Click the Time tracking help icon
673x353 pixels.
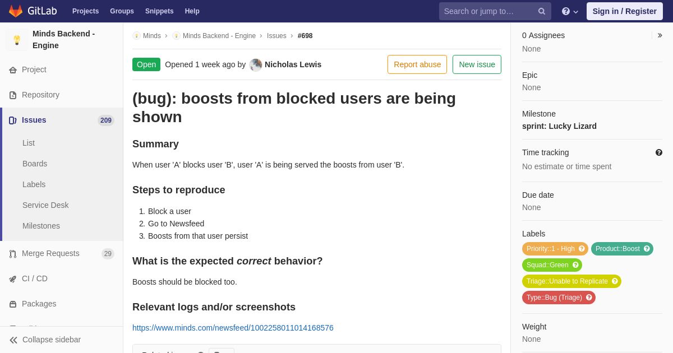coord(659,152)
